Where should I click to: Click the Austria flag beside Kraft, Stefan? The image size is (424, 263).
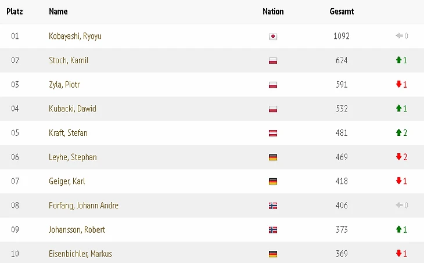click(x=273, y=133)
